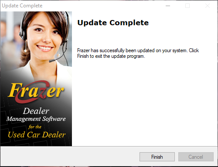Click the greyed-out Cancel button
The height and width of the screenshot is (167, 218).
[x=196, y=157]
